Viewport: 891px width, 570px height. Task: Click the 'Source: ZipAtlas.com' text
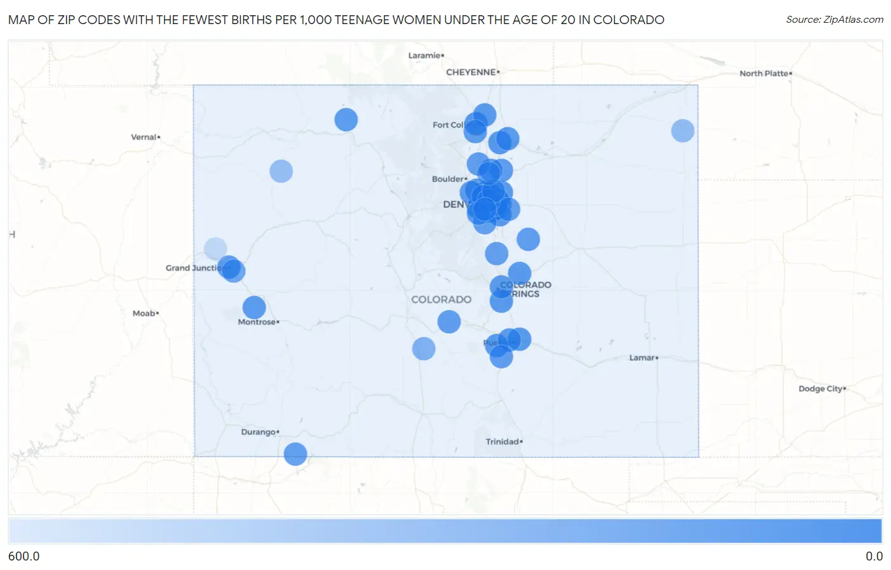[x=835, y=20]
